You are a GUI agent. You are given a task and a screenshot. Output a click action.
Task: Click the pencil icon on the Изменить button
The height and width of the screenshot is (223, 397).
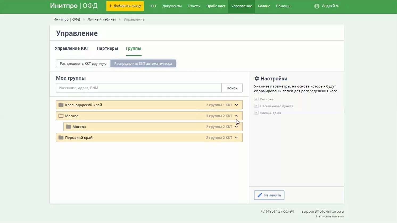[260, 195]
